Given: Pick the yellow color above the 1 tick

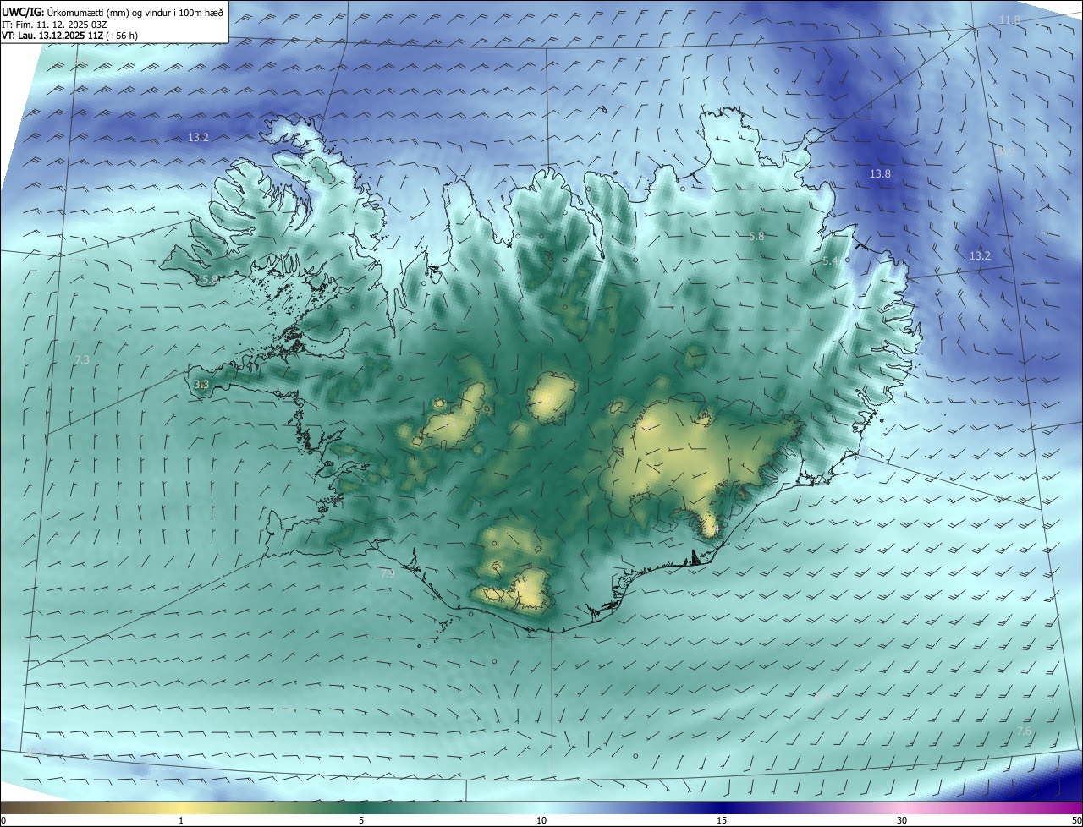Looking at the screenshot, I should coord(181,808).
